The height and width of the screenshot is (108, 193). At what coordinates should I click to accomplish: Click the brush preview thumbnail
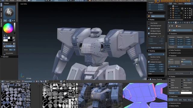(x=9, y=12)
